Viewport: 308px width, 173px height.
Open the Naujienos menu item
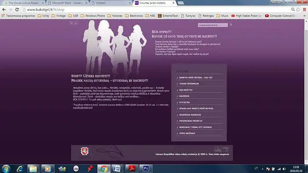[x=184, y=96]
